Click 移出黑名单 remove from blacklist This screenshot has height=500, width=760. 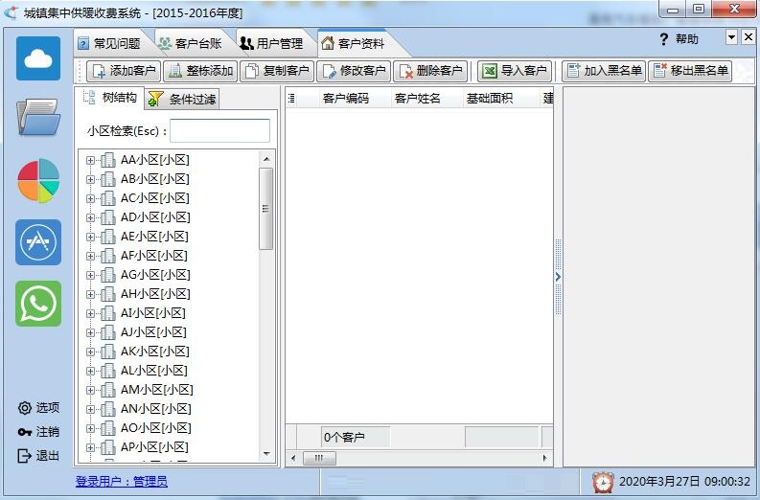[690, 71]
